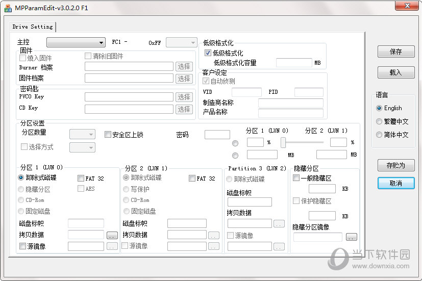The height and width of the screenshot is (281, 422).
Task: Check 源镜像 under 分区 2 (LUN 1)
Action: (x=125, y=245)
